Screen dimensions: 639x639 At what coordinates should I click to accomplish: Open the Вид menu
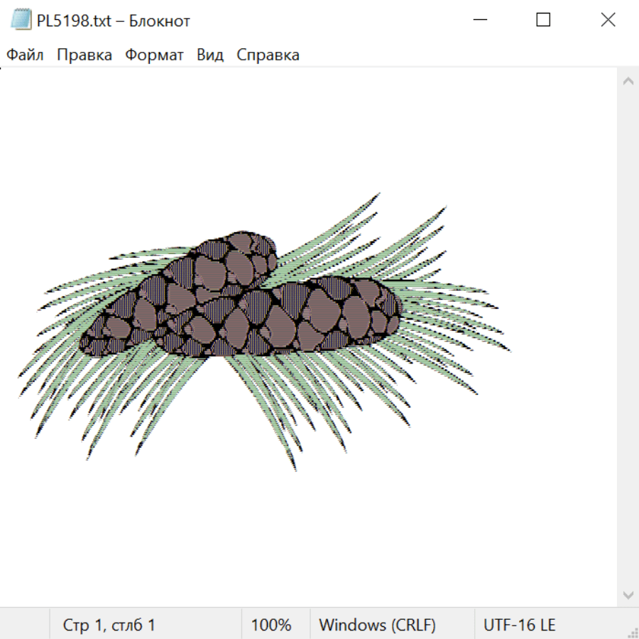tap(210, 55)
